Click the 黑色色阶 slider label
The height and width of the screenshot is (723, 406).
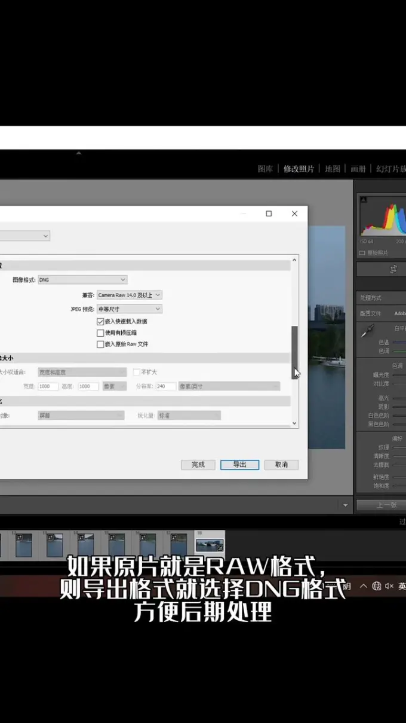(x=379, y=424)
